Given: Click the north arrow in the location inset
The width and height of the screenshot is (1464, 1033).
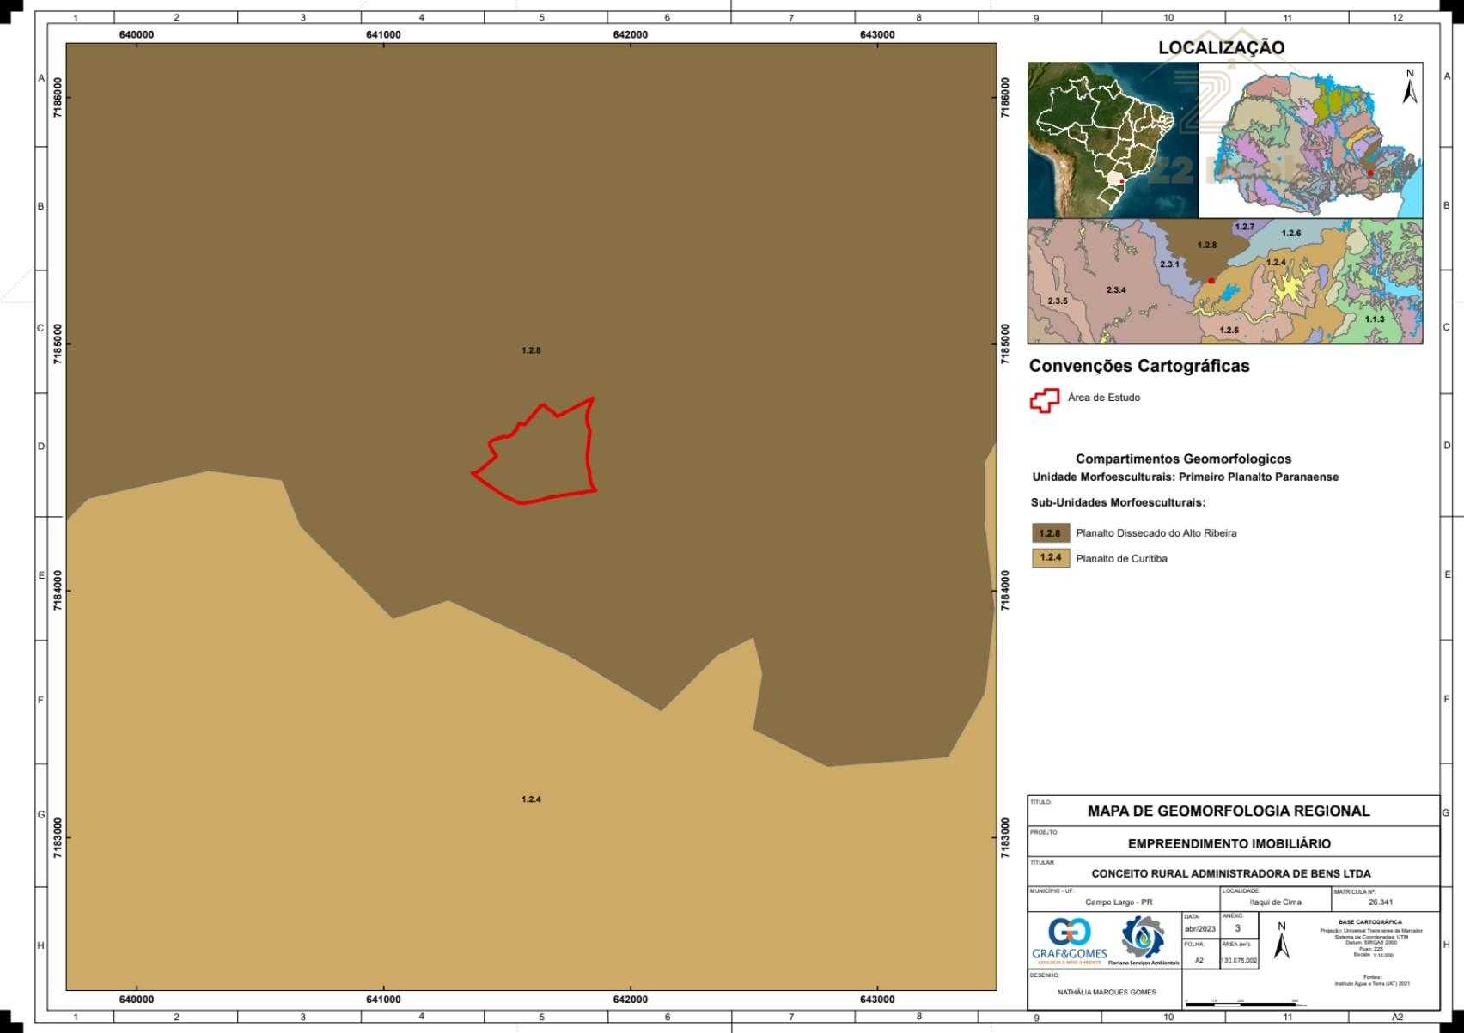Looking at the screenshot, I should click(x=1410, y=88).
